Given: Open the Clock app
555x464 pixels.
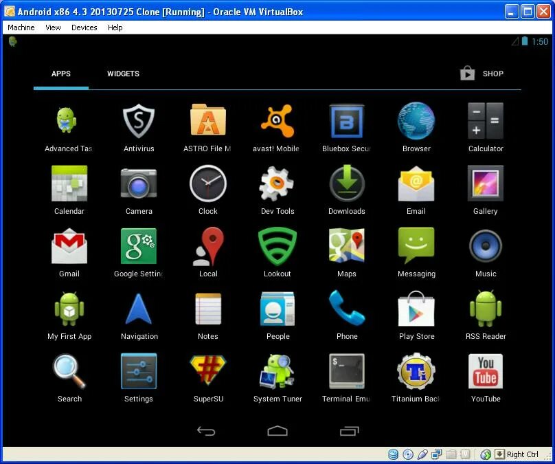Looking at the screenshot, I should click(207, 184).
